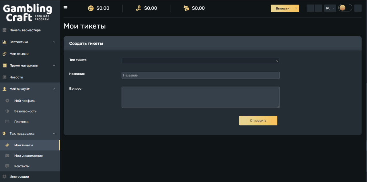Click the envelope icon for notifications
Image resolution: width=367 pixels, height=182 pixels.
[x=7, y=156]
